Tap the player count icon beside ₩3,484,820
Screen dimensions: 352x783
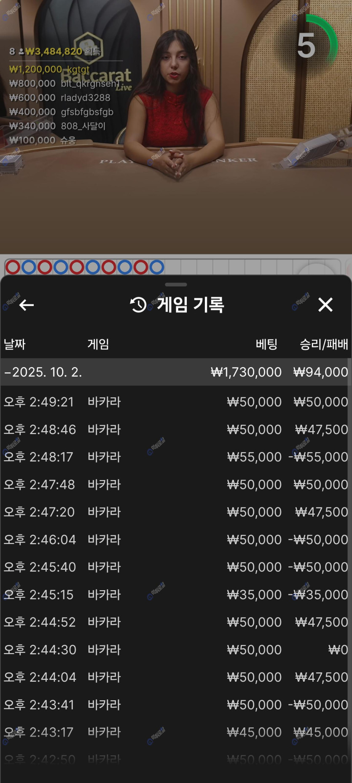21,52
